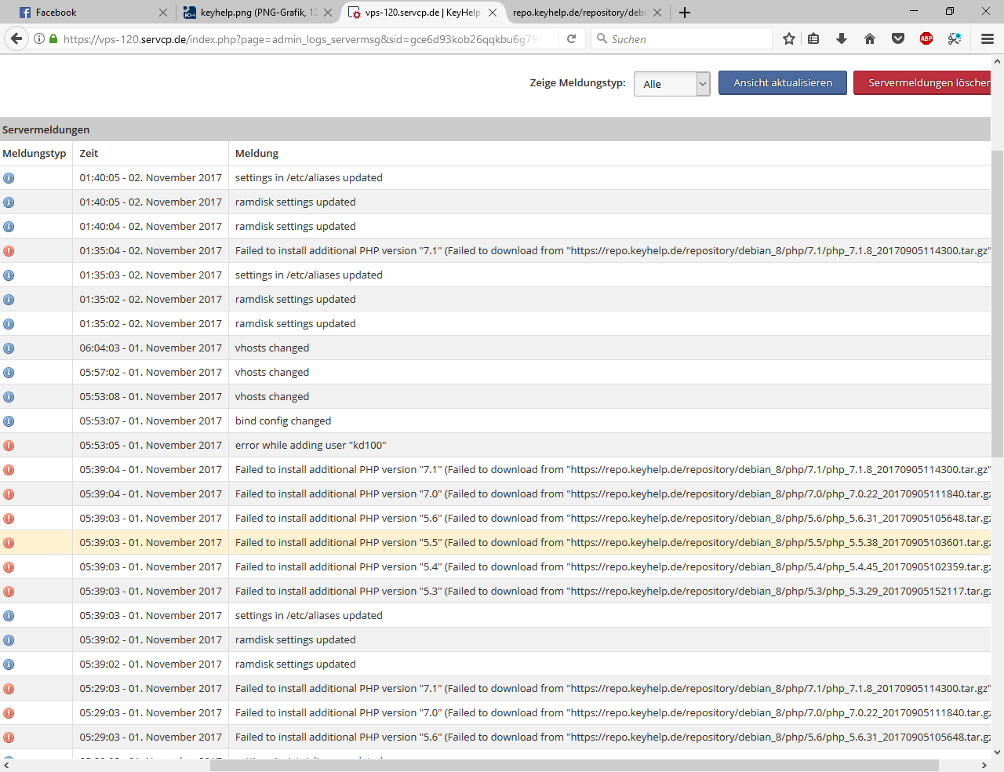Screen dimensions: 1004x772
Task: Click error icon for the 'kd100' user message
Action: [x=9, y=446]
